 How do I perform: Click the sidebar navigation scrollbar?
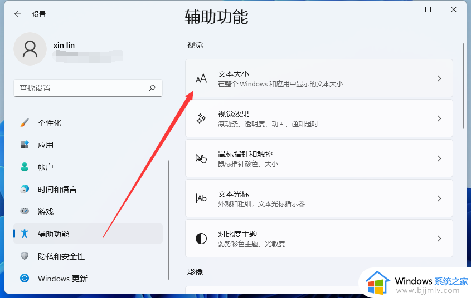point(169,220)
